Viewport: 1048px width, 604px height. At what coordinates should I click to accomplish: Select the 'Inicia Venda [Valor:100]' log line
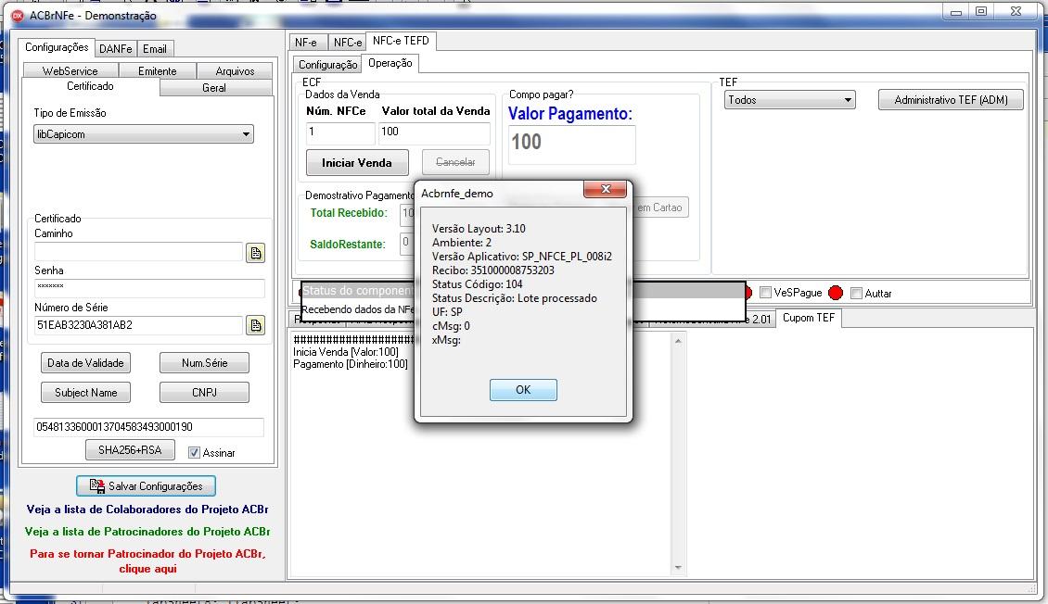click(x=346, y=352)
